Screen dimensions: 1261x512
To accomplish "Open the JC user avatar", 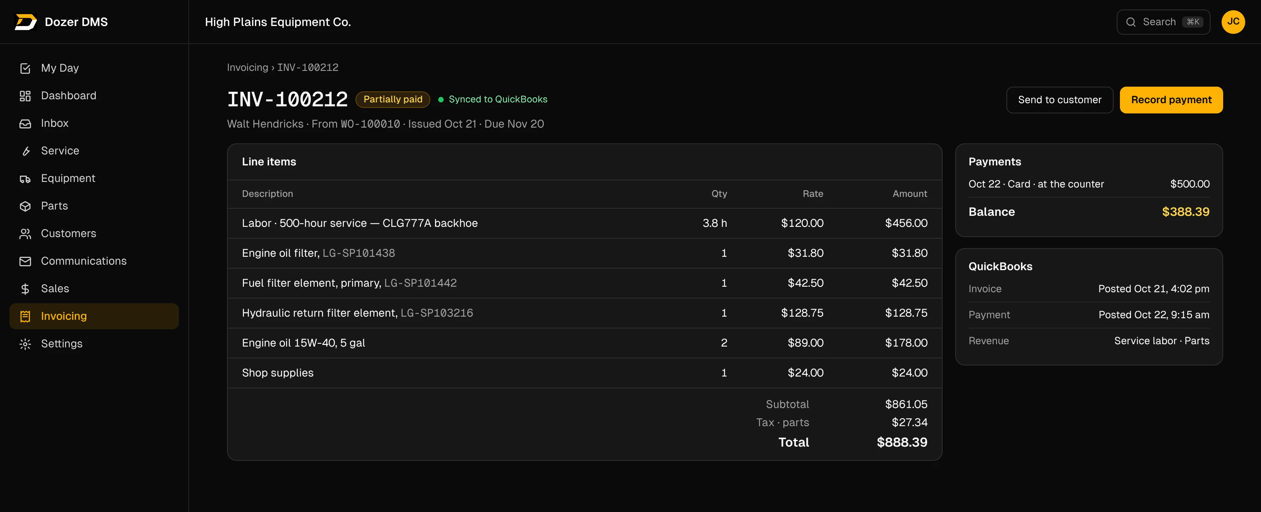I will click(x=1233, y=22).
